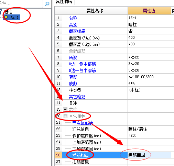This screenshot has width=174, height=166.
Task: Click the AZ-1 name value cell
Action: [149, 18]
